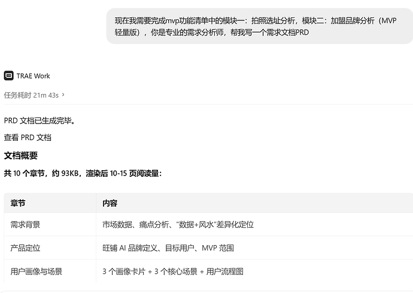The image size is (413, 293).
Task: Expand the 任务耗时 21m 43s chevron
Action: [63, 95]
